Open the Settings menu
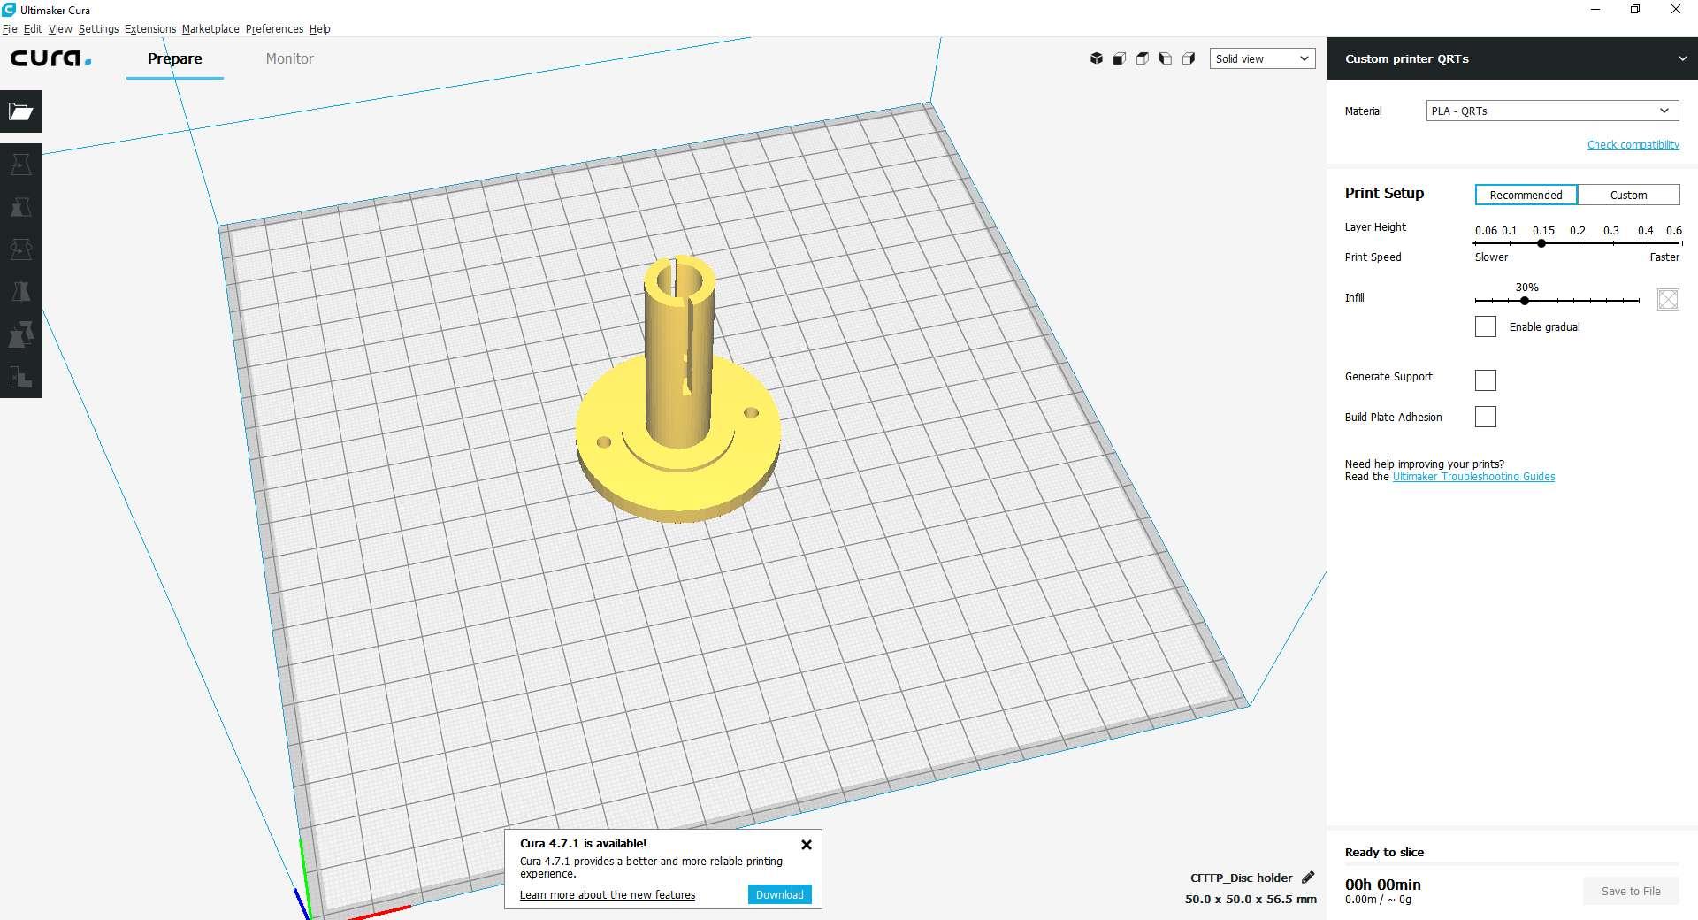The width and height of the screenshot is (1698, 920). 98,28
